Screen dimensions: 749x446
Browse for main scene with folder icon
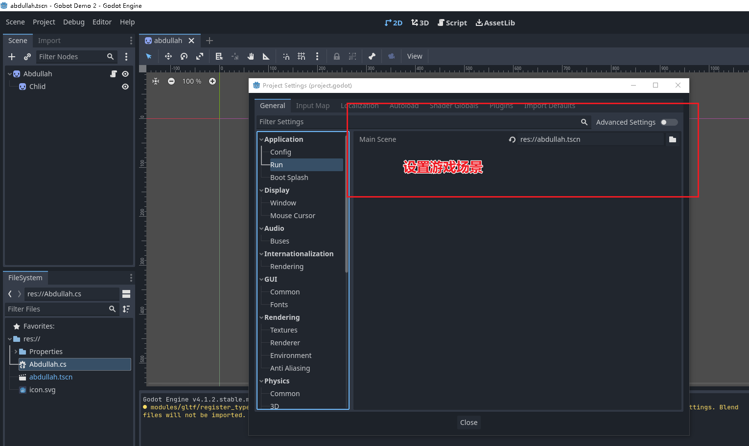point(673,139)
